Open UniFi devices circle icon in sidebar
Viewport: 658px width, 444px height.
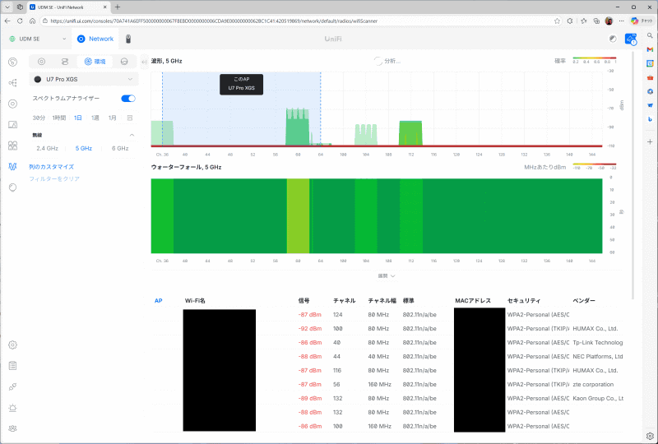[12, 104]
